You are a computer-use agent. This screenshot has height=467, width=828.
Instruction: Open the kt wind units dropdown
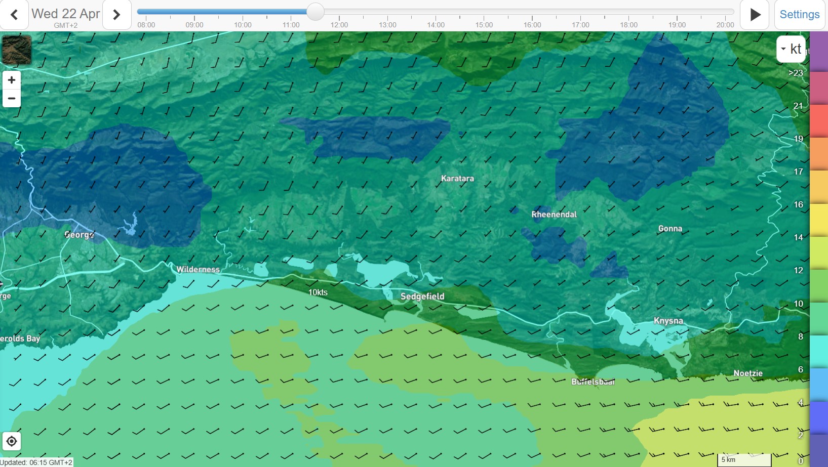coord(791,49)
